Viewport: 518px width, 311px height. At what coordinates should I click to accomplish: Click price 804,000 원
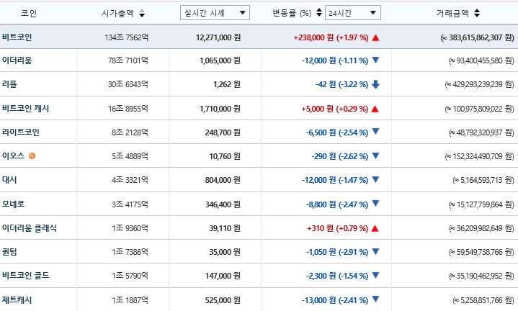(x=223, y=180)
